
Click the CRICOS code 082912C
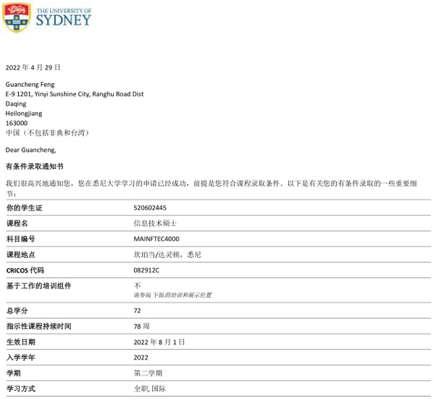point(146,270)
